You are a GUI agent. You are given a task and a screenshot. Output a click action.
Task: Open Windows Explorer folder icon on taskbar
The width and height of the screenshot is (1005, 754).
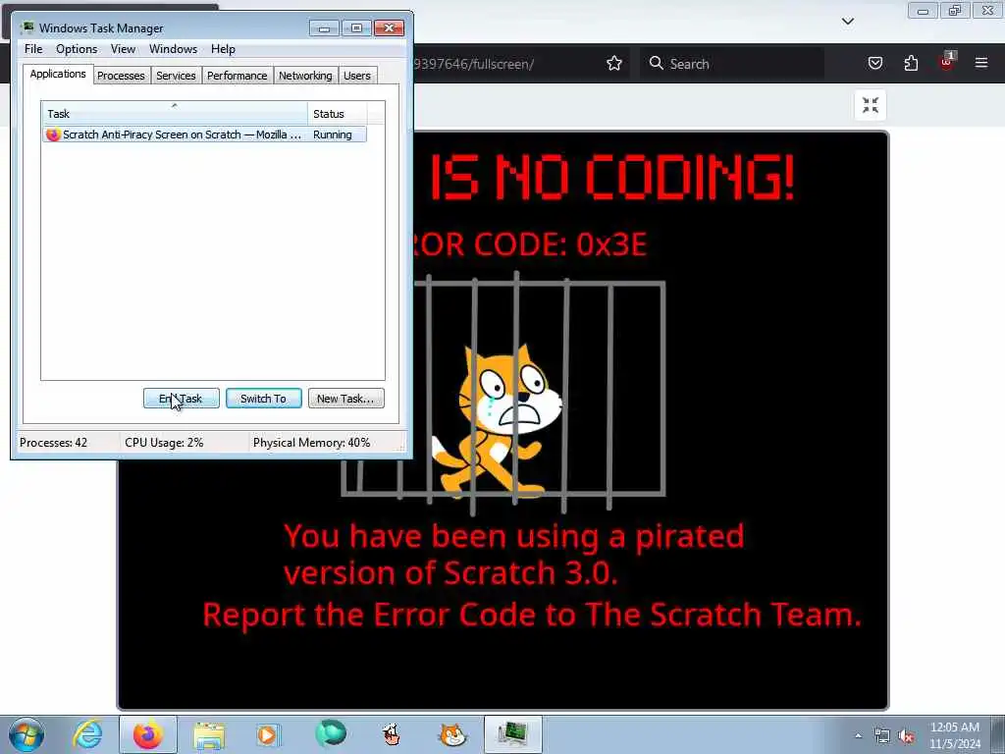pyautogui.click(x=209, y=734)
